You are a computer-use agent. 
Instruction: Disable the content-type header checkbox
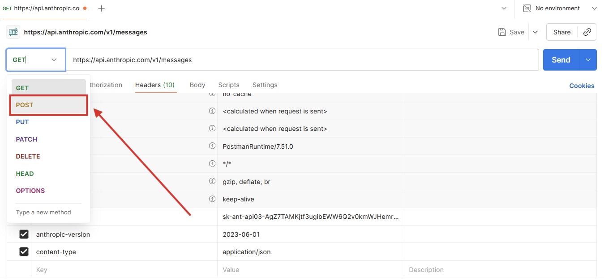point(24,251)
